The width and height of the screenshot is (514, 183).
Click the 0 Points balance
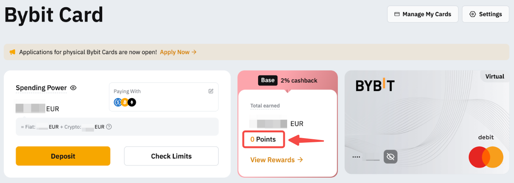click(263, 140)
